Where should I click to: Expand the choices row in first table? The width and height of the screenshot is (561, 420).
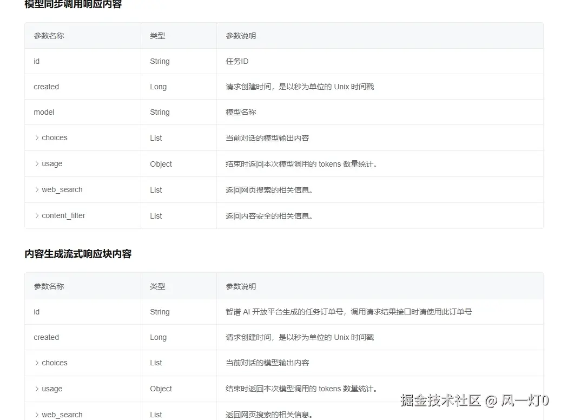pos(37,138)
